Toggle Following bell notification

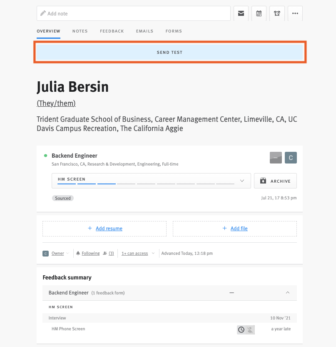coord(88,253)
